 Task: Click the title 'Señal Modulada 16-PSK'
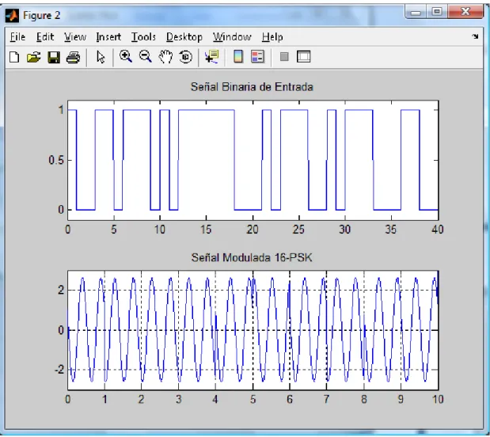[252, 258]
